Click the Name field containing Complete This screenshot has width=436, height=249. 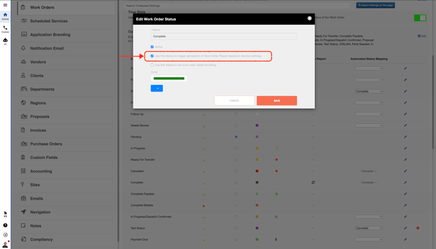coord(224,36)
